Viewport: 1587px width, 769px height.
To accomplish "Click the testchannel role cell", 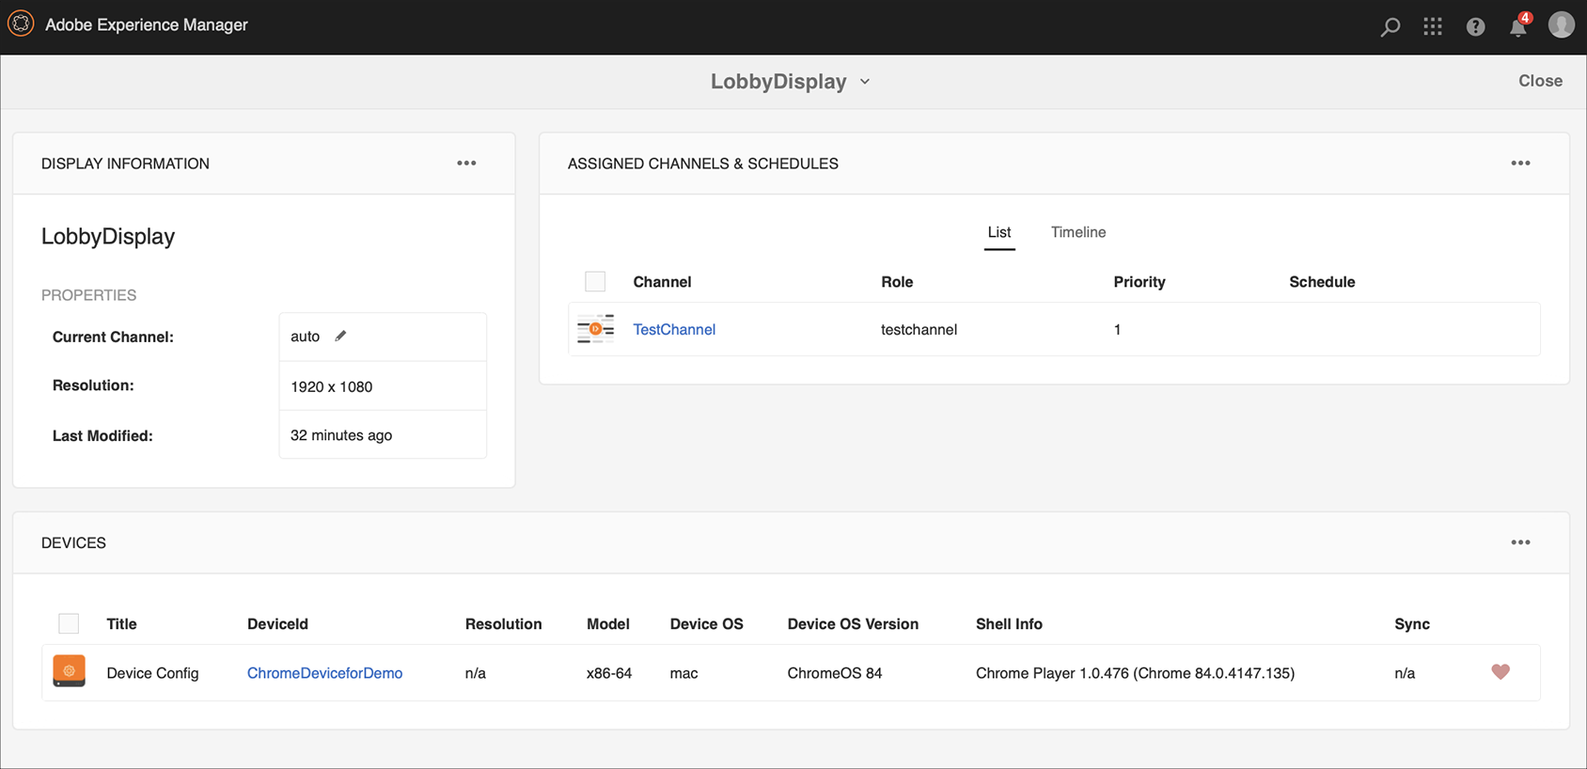I will click(x=919, y=329).
